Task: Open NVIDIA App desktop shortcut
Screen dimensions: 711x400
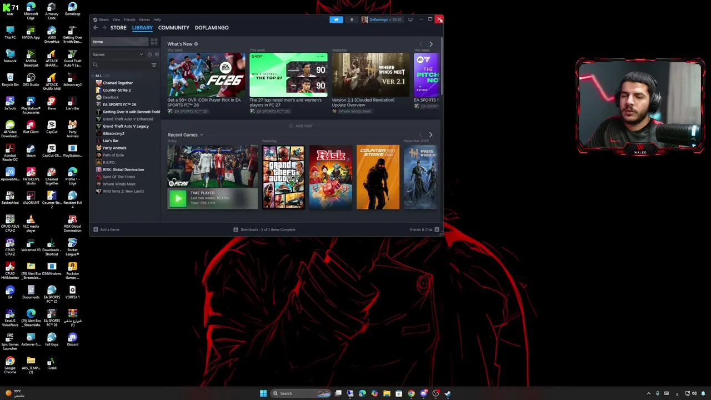Action: point(31,32)
